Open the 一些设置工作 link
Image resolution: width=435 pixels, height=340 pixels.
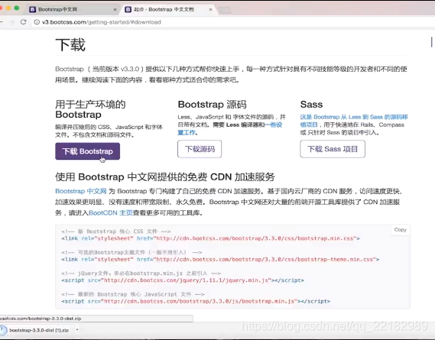[229, 128]
